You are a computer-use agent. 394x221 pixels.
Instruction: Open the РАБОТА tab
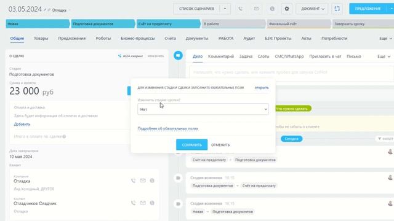click(226, 38)
